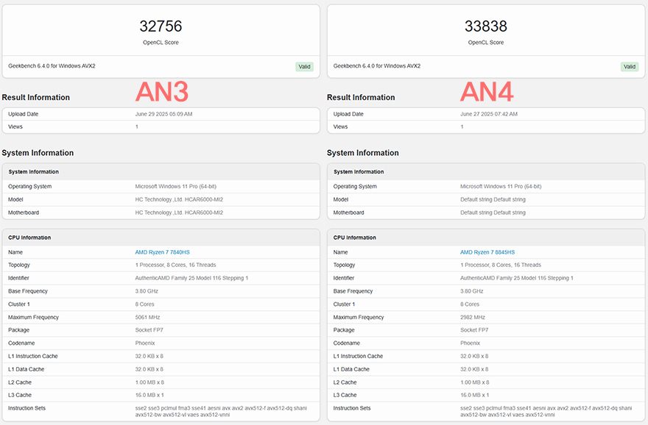Click the CPU Information header above the 8845HS name
The height and width of the screenshot is (425, 648).
tap(355, 238)
